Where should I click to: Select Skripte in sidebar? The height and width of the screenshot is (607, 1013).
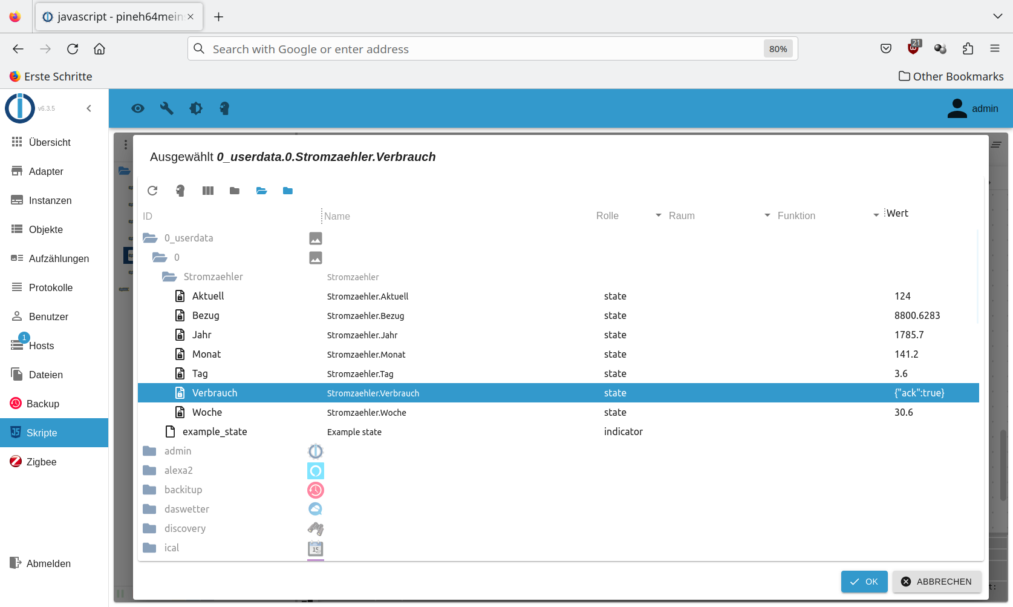[54, 433]
